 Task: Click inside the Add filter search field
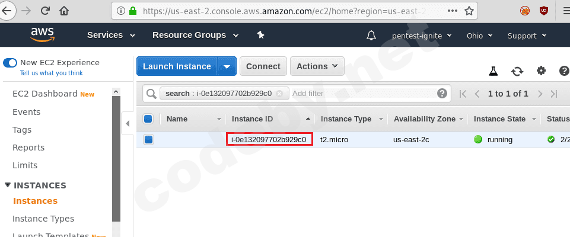(x=362, y=94)
